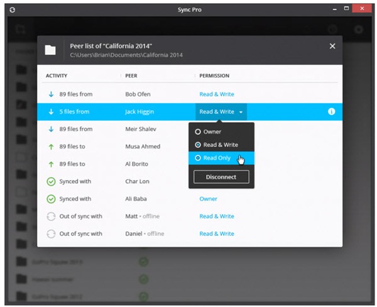Click the folder path C:\Users\Brian\Documents text
The image size is (377, 307).
[x=126, y=55]
